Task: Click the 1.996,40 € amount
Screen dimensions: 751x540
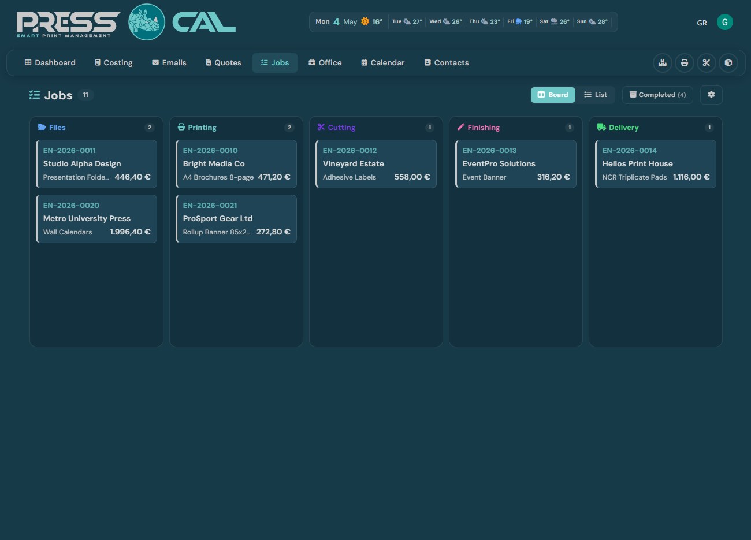Action: point(130,232)
